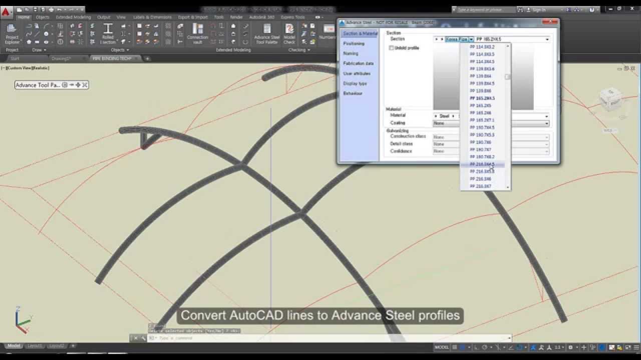This screenshot has width=641, height=360.
Task: Open the status bar customization menu
Action: 635,347
